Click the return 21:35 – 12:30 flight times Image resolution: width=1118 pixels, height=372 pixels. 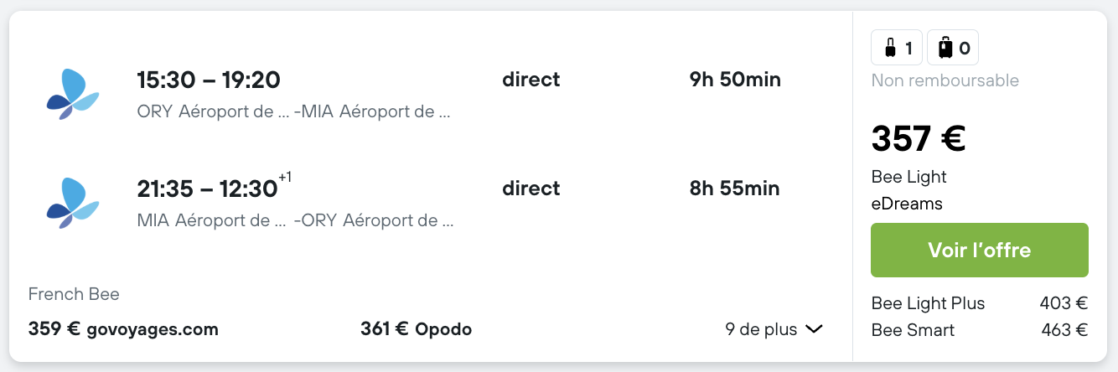pos(208,189)
